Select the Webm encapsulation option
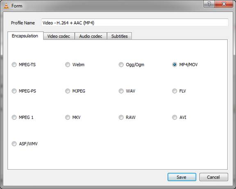 [x=68, y=65]
